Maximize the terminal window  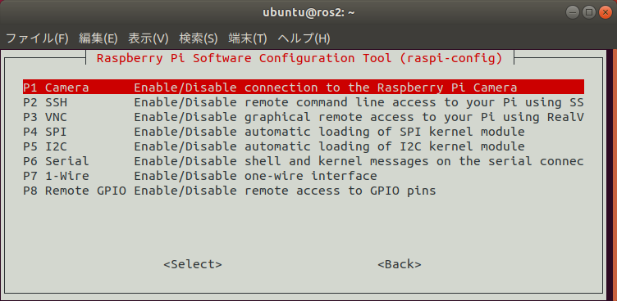coord(589,12)
